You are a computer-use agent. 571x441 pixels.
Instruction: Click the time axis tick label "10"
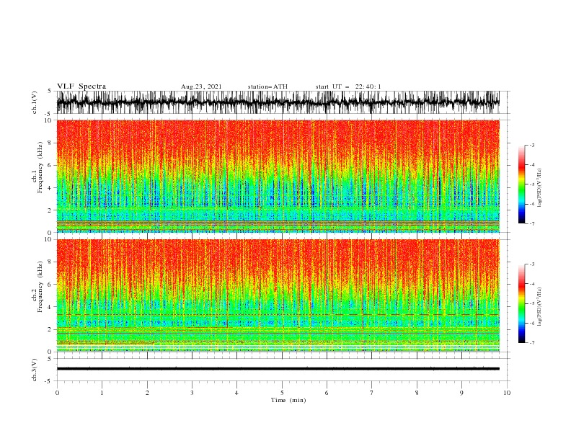point(507,393)
